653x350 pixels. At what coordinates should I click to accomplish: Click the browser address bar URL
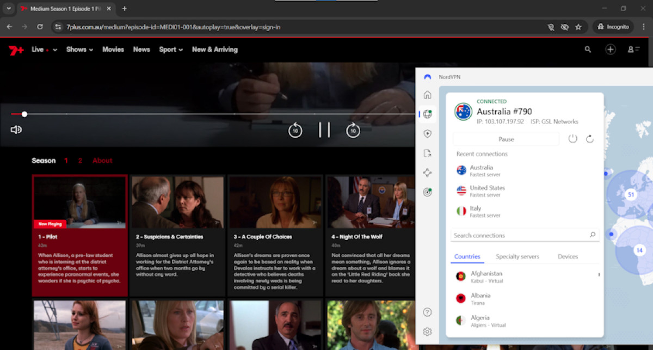[x=173, y=27]
